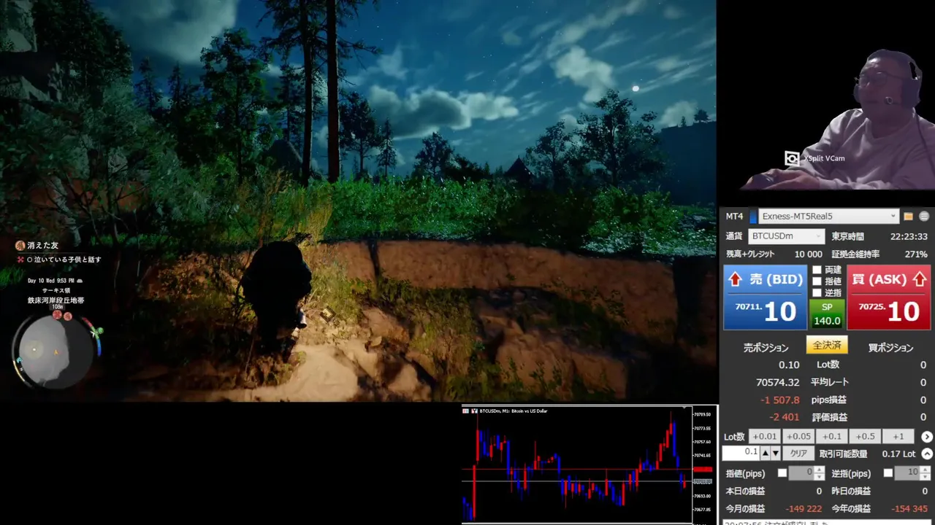Close all positions with 全決済
Image resolution: width=935 pixels, height=525 pixels.
(x=827, y=346)
